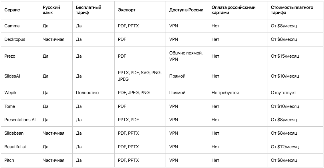Click the Экспорт column header
The width and height of the screenshot is (324, 168).
127,10
